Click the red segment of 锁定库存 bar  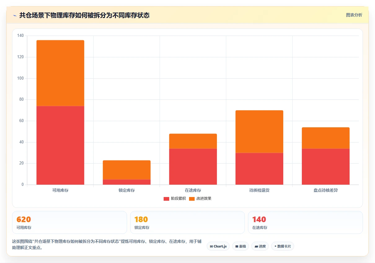127,182
